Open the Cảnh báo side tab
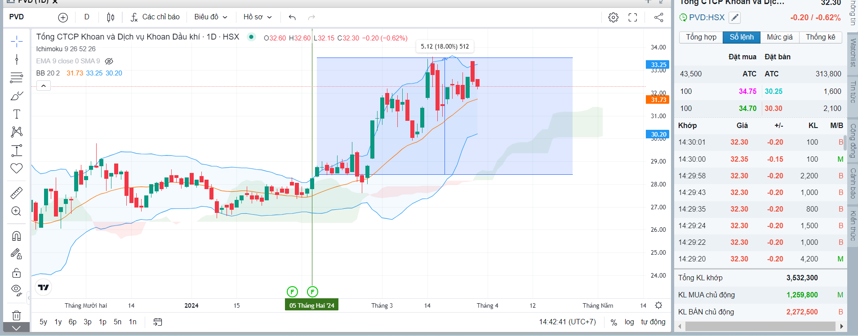Screen dimensions: 858x336 (x=853, y=183)
